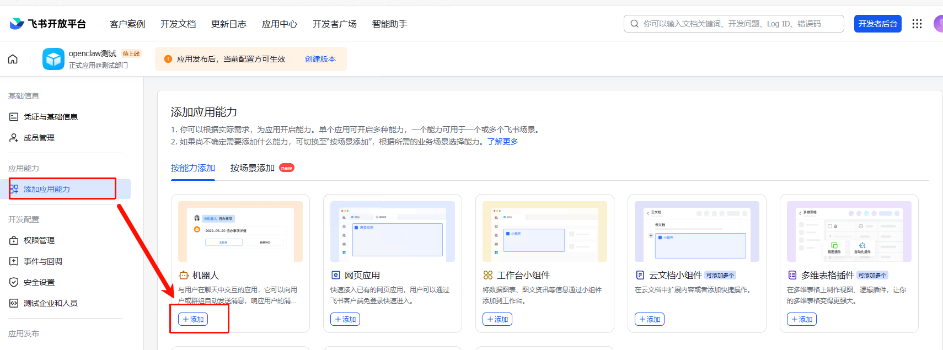Select 添加应用能力 sidebar item
This screenshot has width=943, height=350.
pos(47,189)
